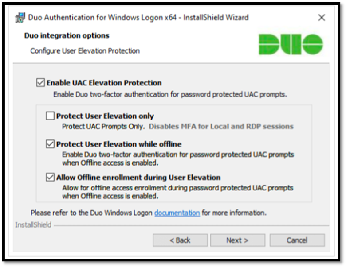Click the 'Protect User Elevation while offline' label text
This screenshot has height=267, width=346.
coord(119,144)
